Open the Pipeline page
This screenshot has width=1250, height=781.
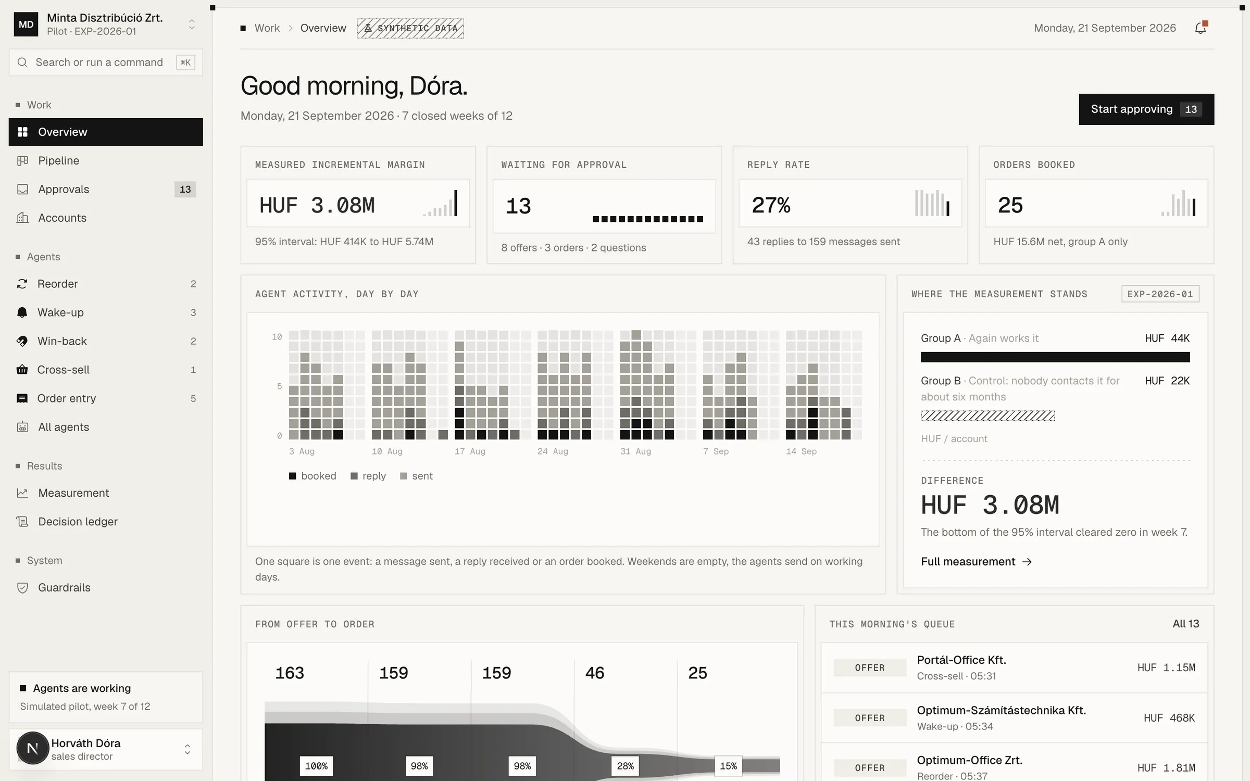106,160
